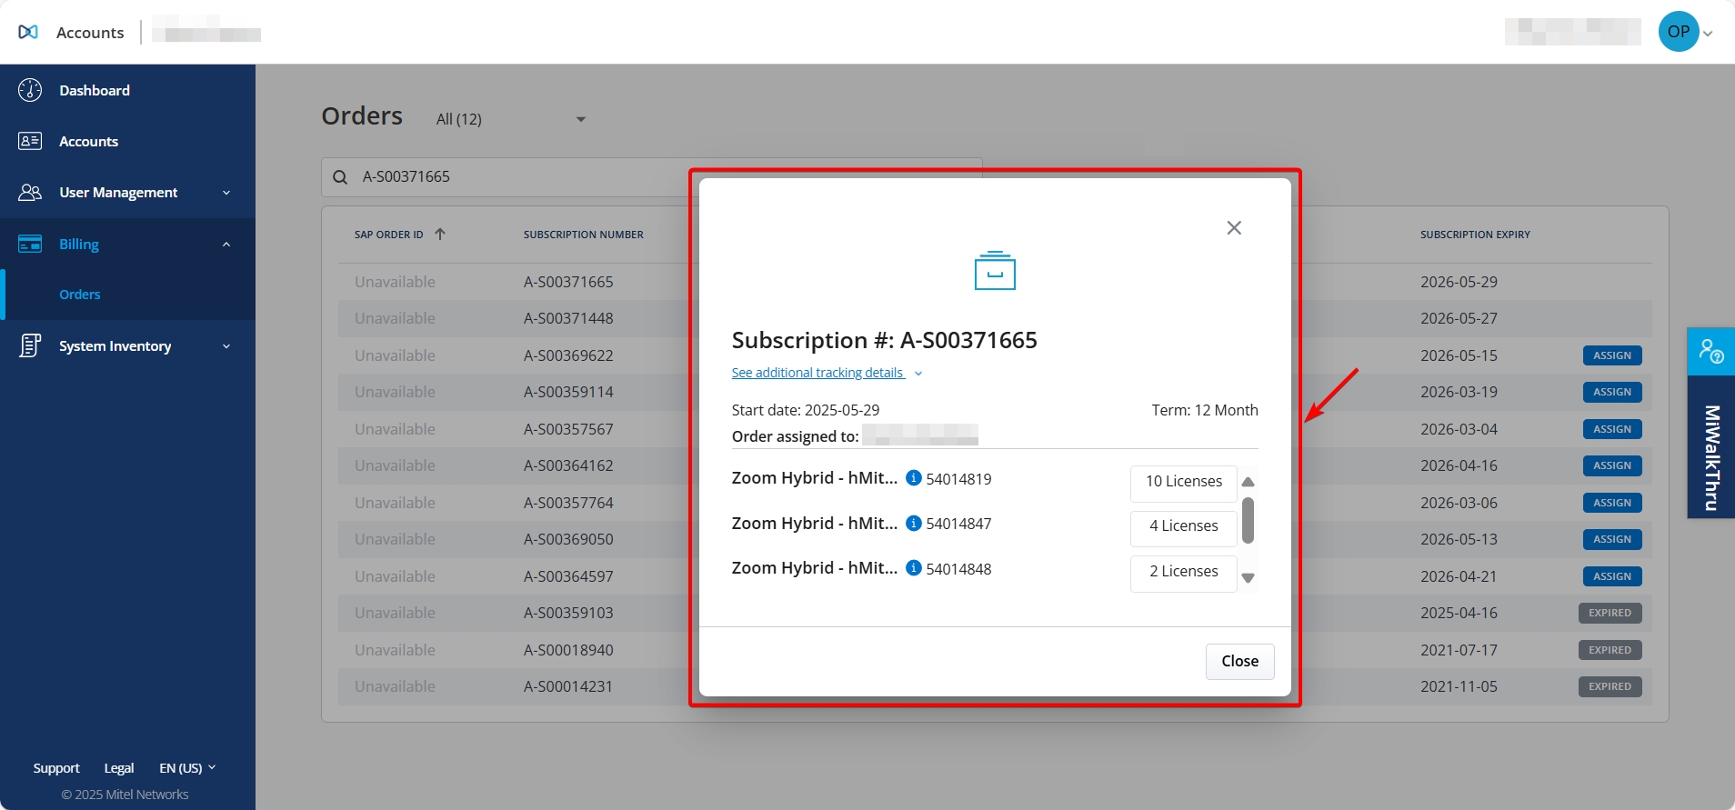
Task: Click the 2026-05-29 expiry date cell
Action: (1459, 282)
